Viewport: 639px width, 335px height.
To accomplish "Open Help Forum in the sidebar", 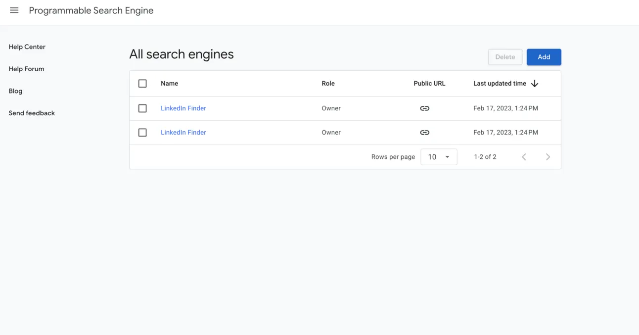I will (x=26, y=69).
